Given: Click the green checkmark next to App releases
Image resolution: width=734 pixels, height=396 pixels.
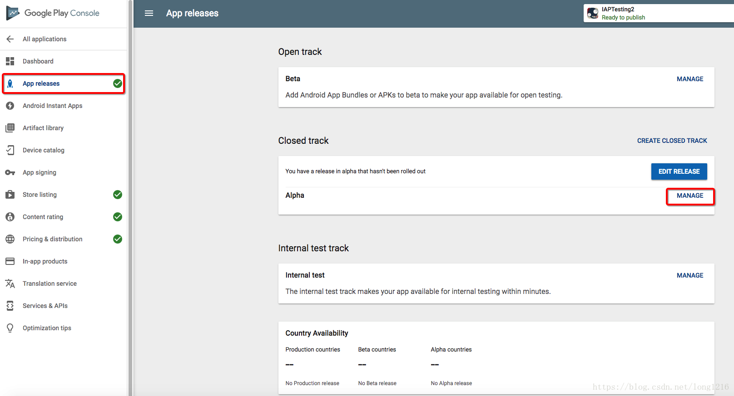Looking at the screenshot, I should pos(118,83).
